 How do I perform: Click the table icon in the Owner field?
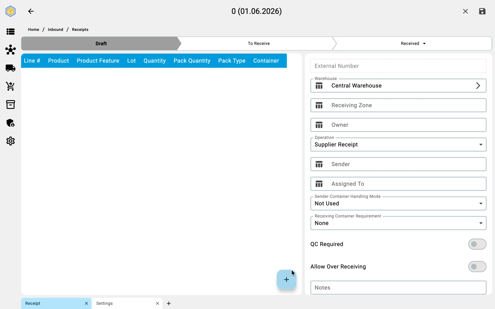(x=319, y=125)
